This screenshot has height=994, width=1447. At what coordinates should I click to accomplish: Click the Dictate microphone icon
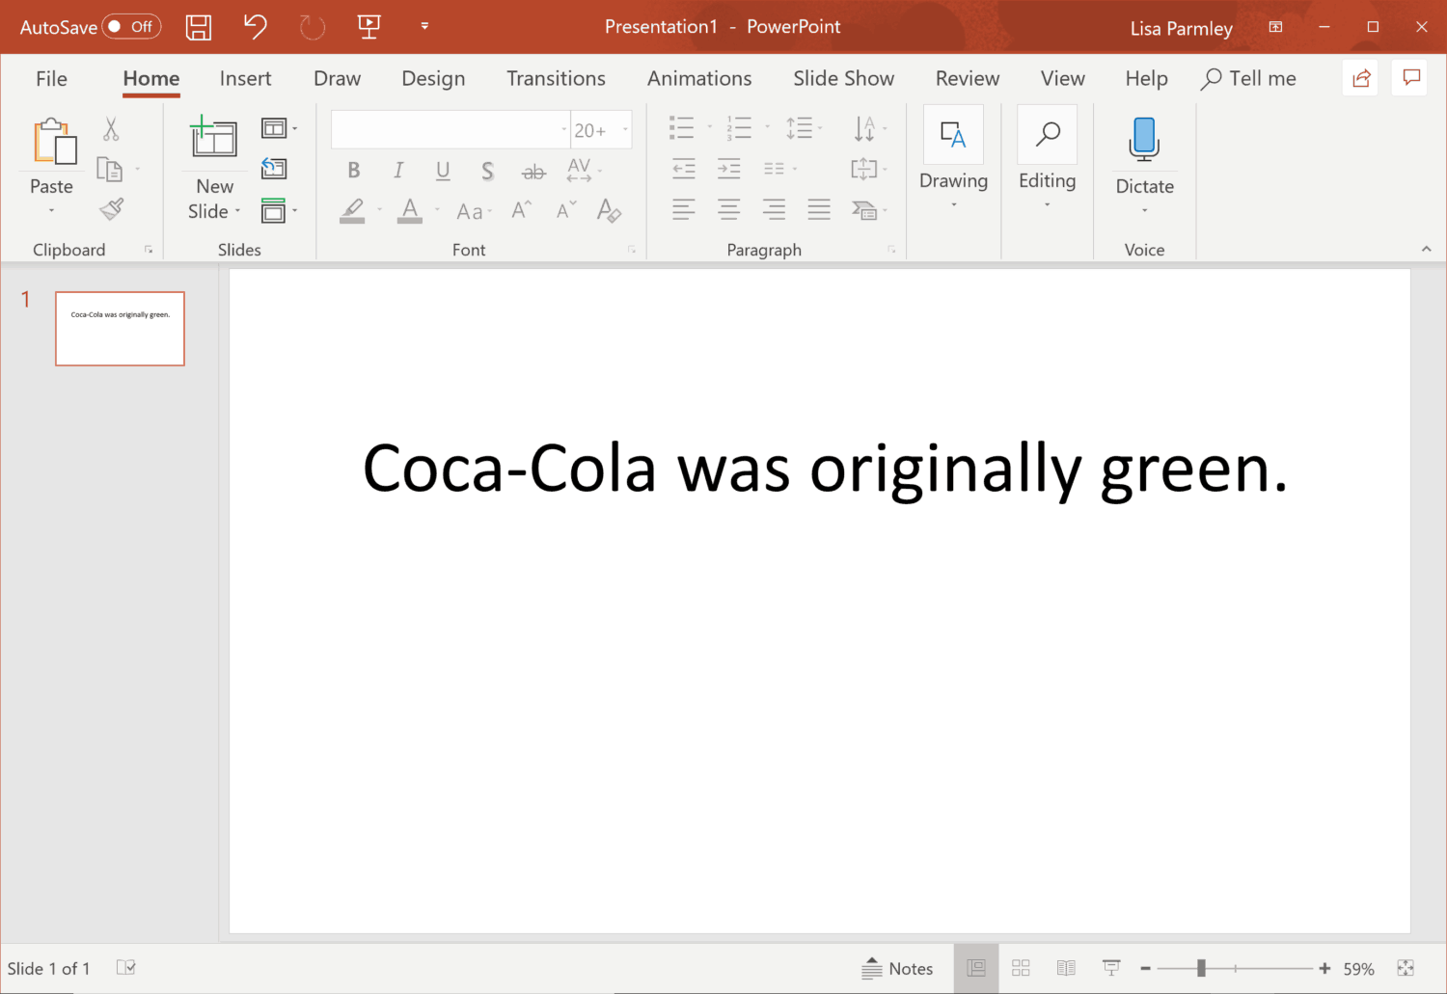[1144, 140]
